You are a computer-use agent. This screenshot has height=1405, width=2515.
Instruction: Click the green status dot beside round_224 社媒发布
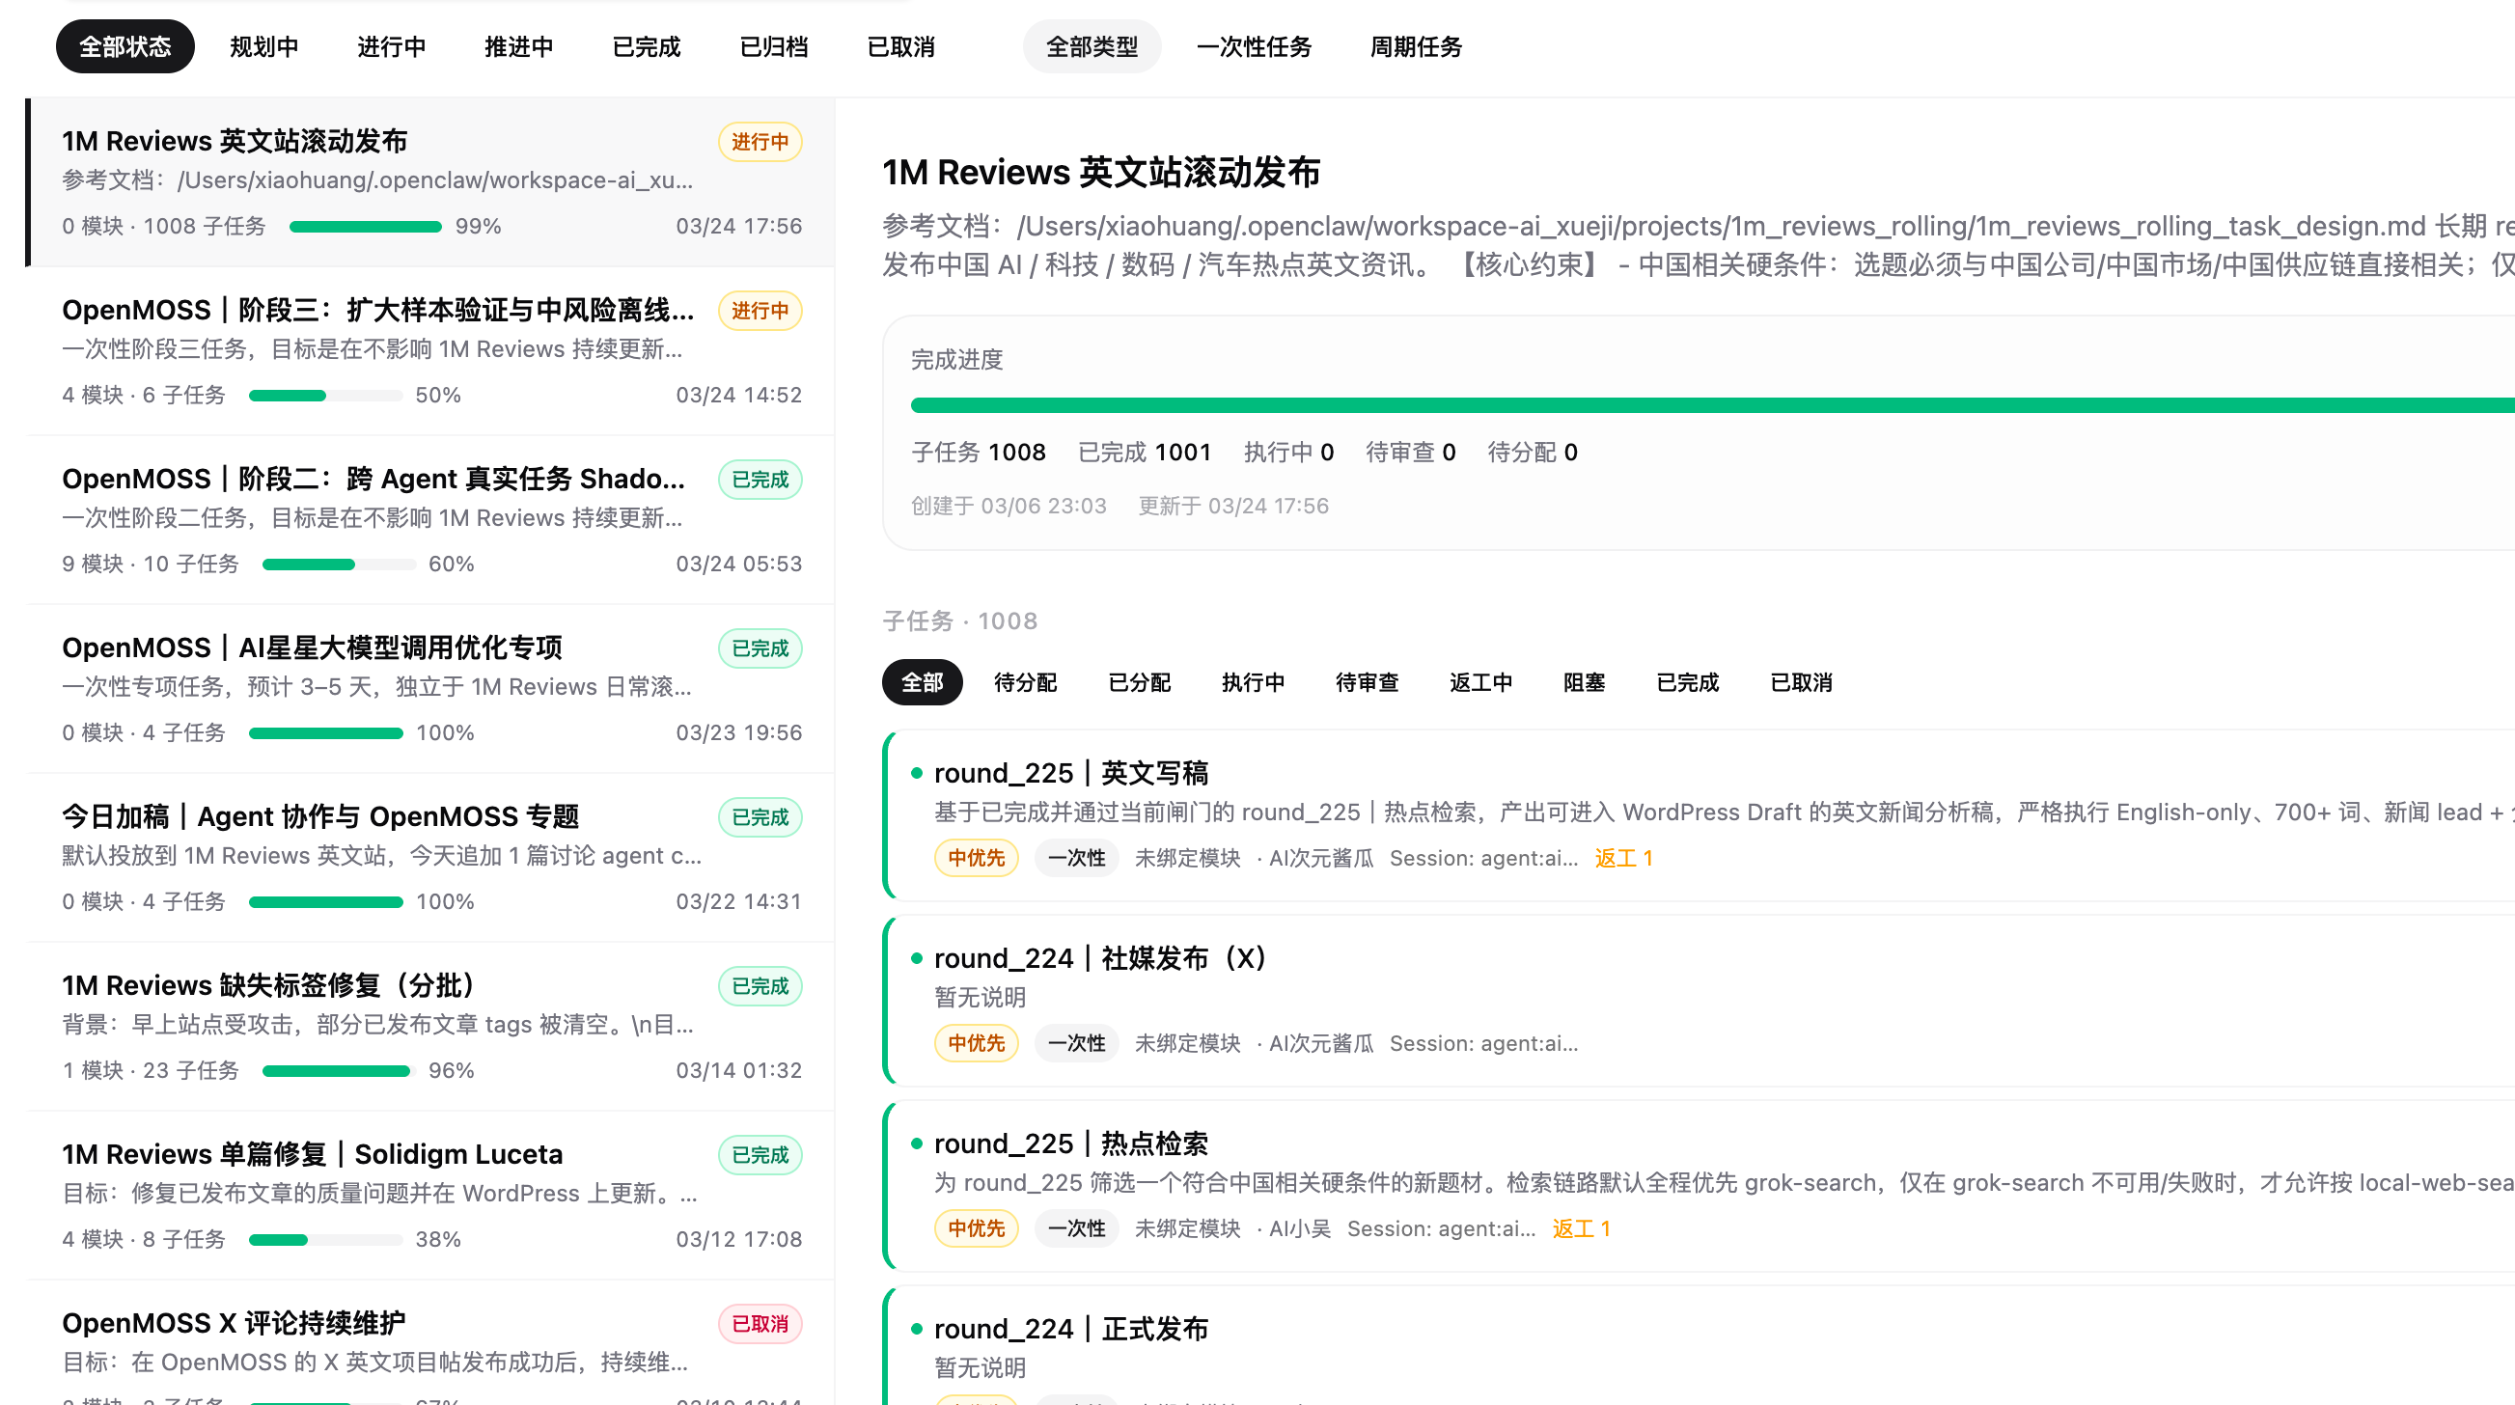916,957
